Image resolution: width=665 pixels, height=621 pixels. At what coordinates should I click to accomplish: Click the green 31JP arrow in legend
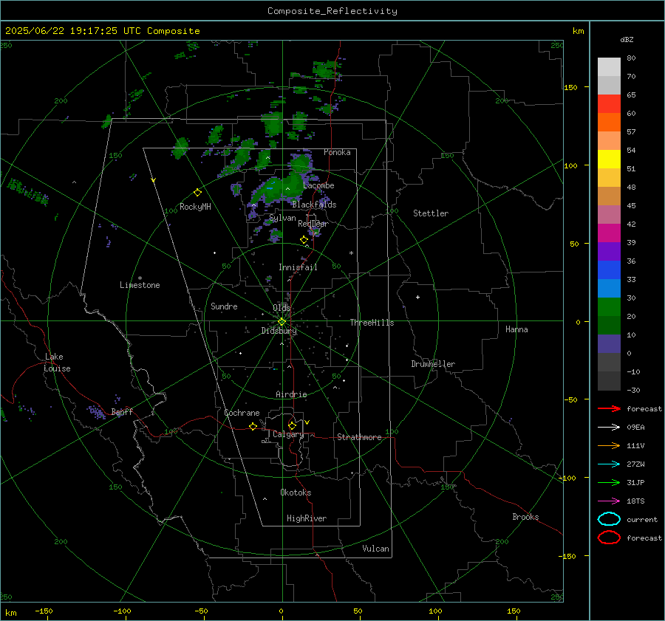(609, 482)
